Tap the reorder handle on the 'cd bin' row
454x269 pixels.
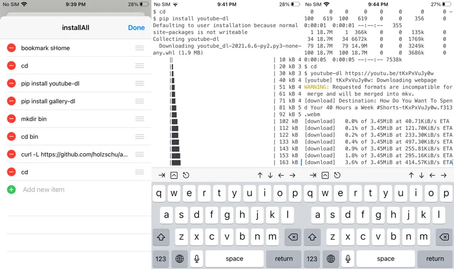[x=140, y=136]
